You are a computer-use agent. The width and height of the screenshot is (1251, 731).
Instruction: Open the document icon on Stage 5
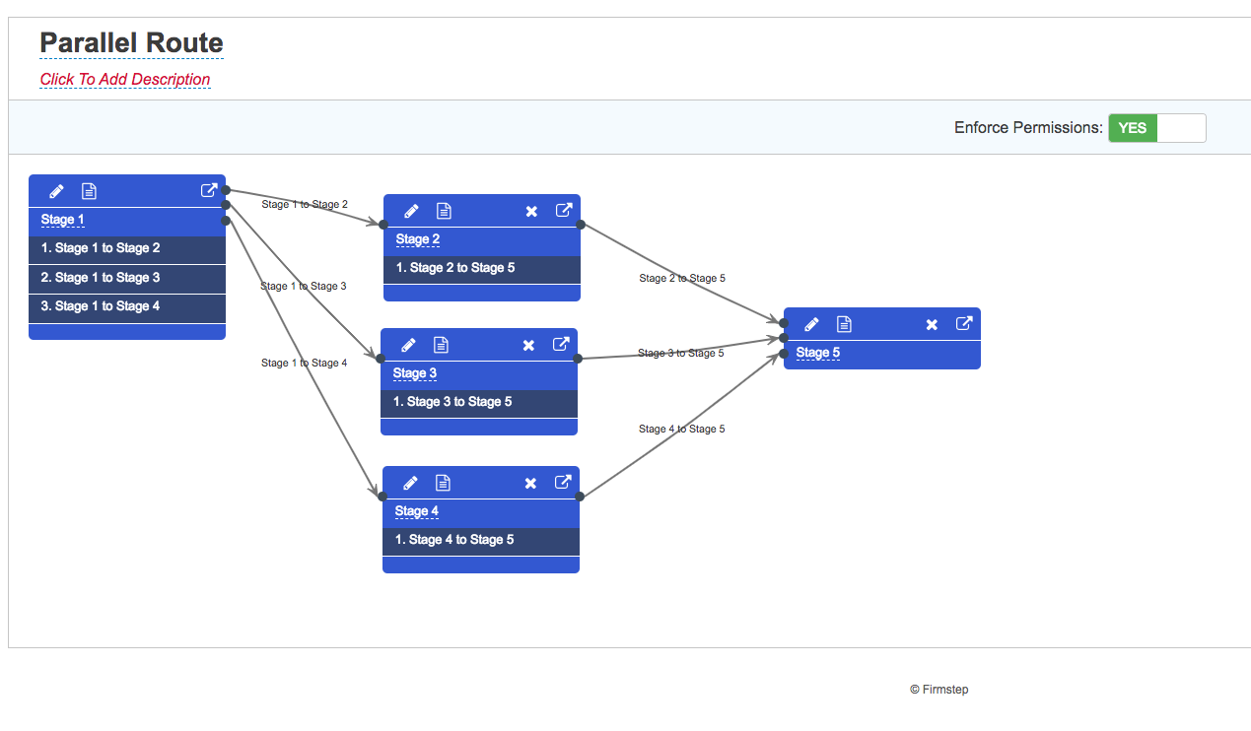pyautogui.click(x=843, y=323)
